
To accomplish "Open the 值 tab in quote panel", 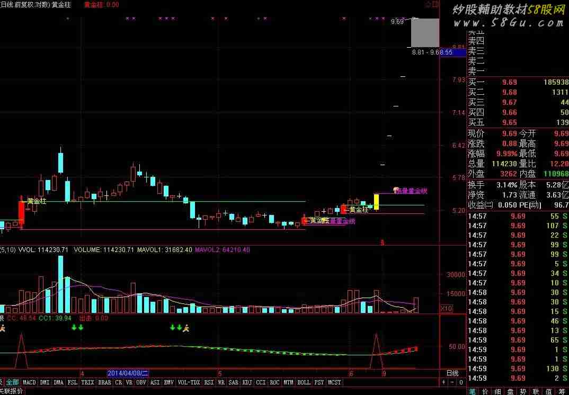I will [549, 391].
